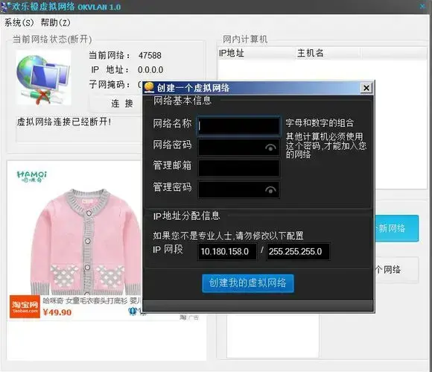This screenshot has width=432, height=372.
Task: Click the OKVLAN app icon in title bar
Action: [x=5, y=7]
